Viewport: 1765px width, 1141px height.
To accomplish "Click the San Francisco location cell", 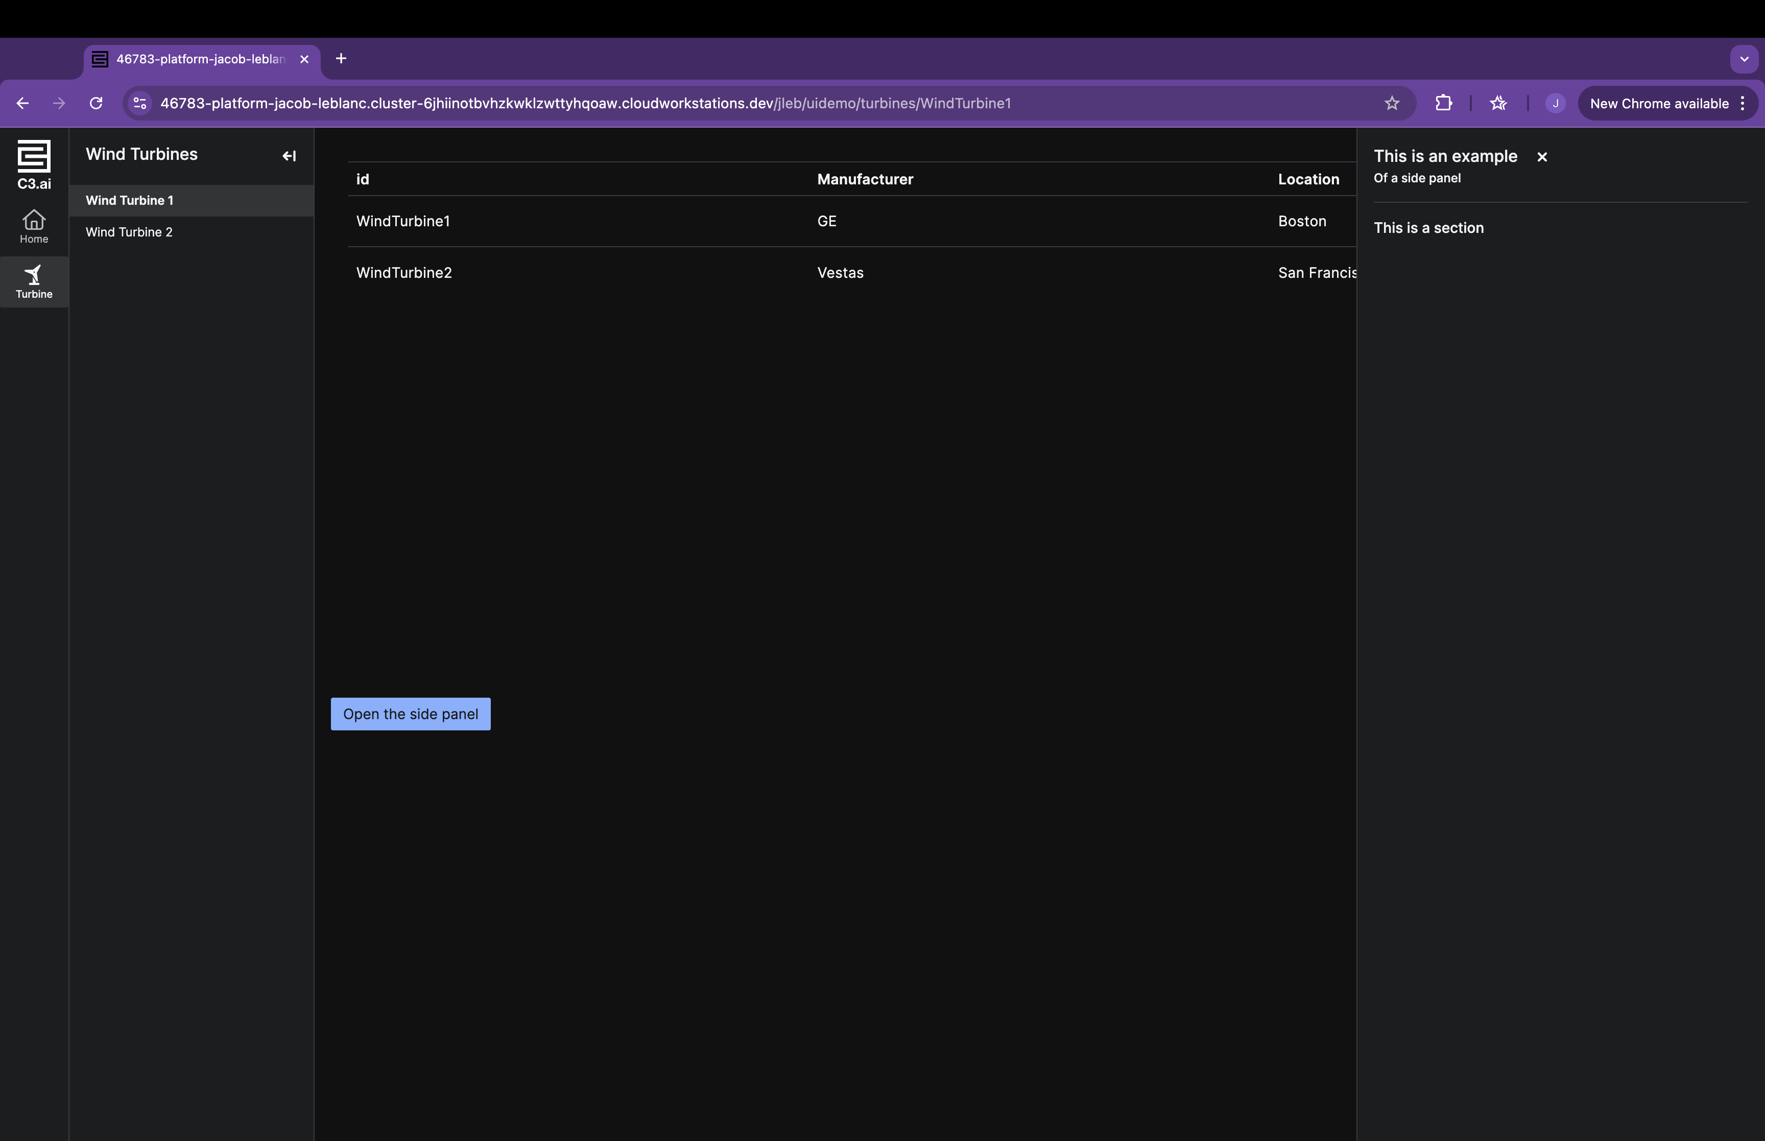I will coord(1318,273).
